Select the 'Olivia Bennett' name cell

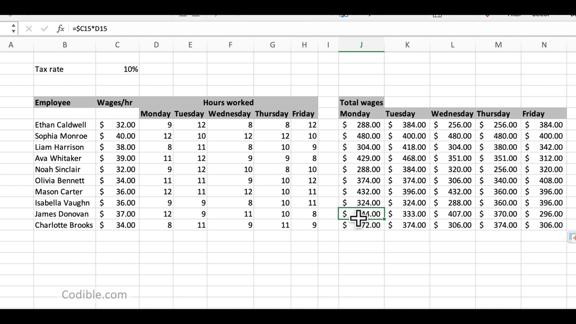pyautogui.click(x=65, y=180)
